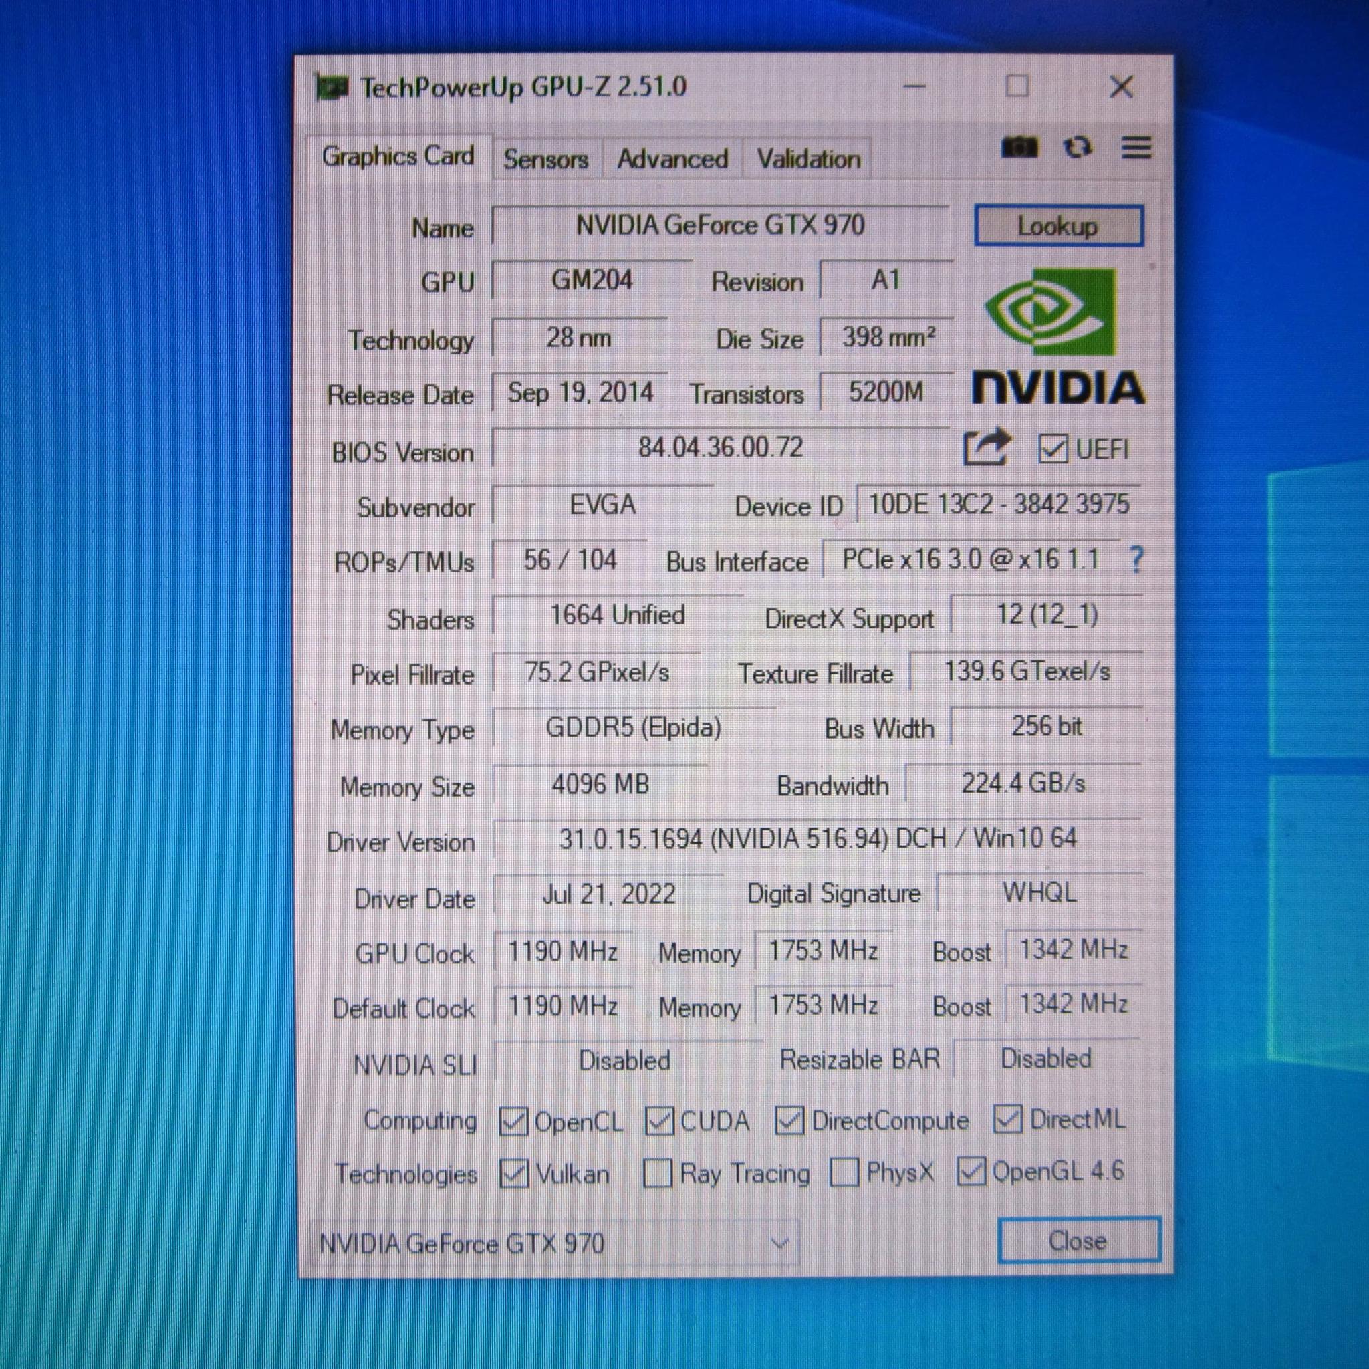Click the refresh icon in toolbar
Screen dimensions: 1369x1369
[1077, 147]
